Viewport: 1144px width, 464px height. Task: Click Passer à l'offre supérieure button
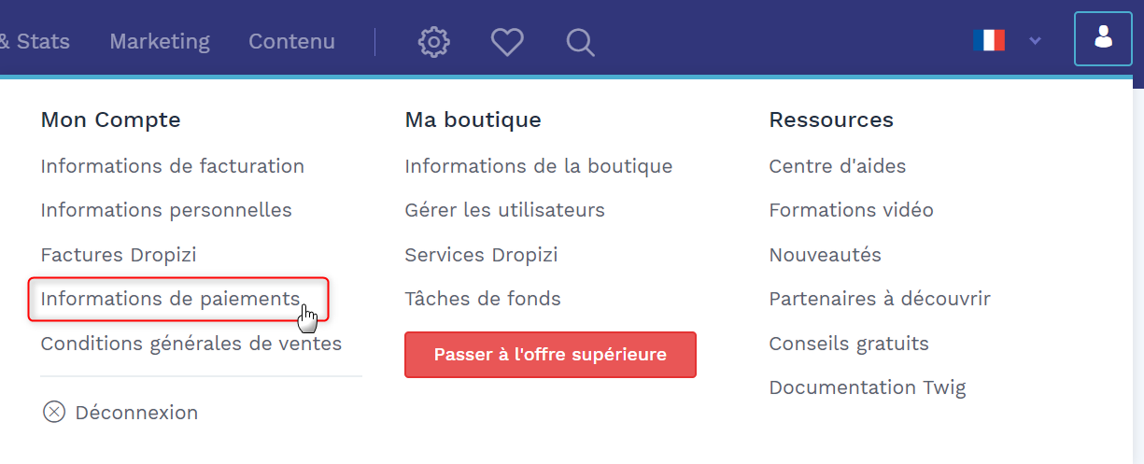[x=550, y=355]
